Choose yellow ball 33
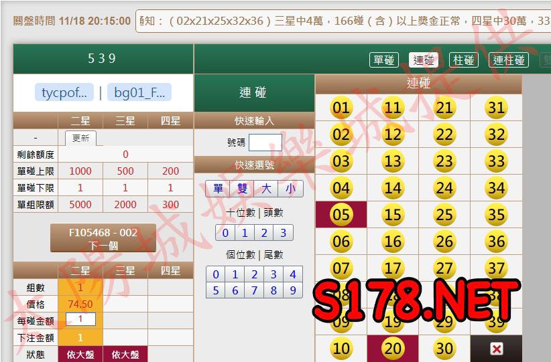This screenshot has width=551, height=362. (496, 161)
